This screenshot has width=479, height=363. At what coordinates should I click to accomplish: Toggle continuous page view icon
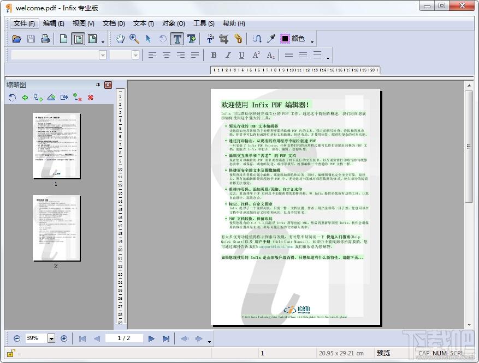tap(78, 39)
